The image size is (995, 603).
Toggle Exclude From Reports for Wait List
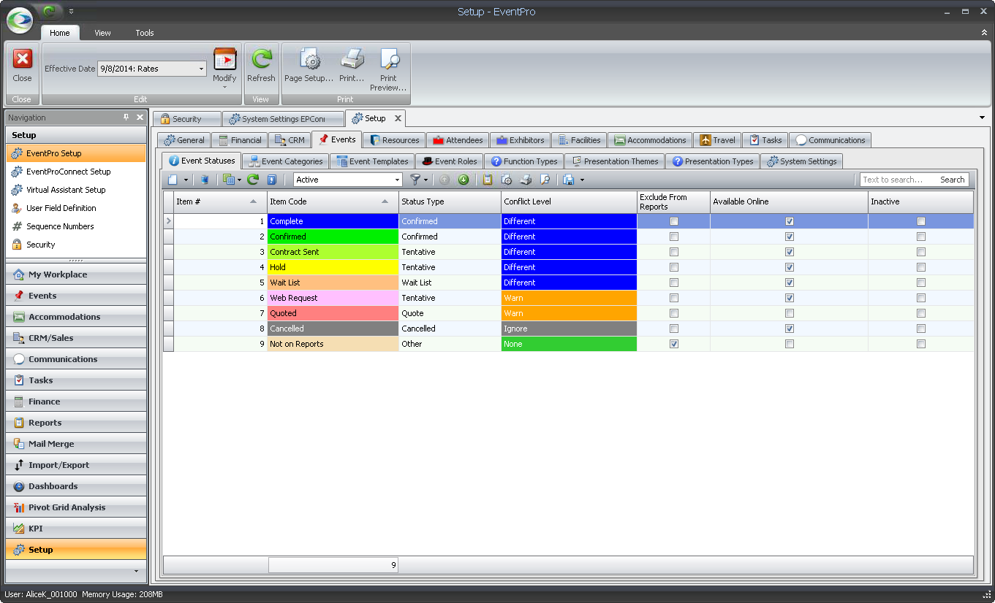click(x=674, y=283)
